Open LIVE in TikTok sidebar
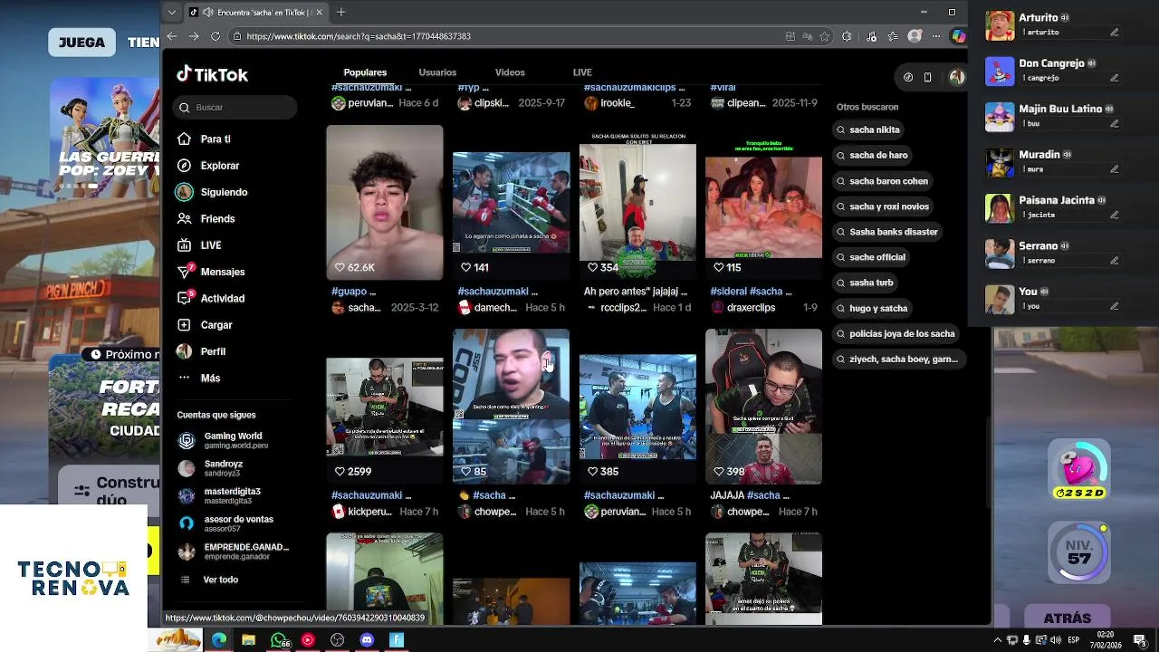Image resolution: width=1159 pixels, height=652 pixels. [199, 245]
